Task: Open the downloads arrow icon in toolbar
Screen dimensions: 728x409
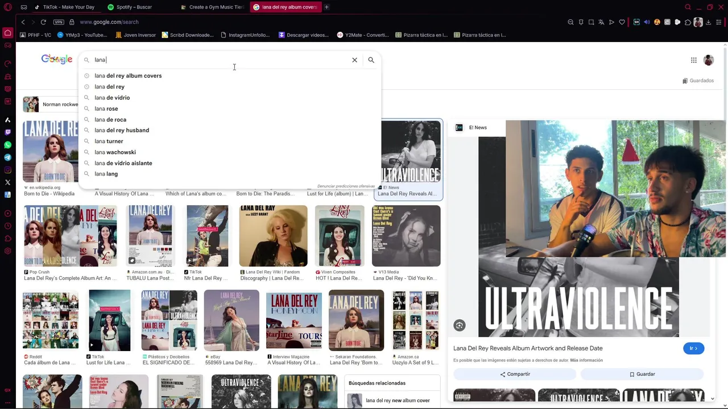Action: point(708,22)
